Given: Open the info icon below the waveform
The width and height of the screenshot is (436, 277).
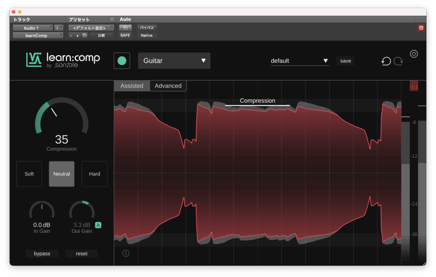Looking at the screenshot, I should tap(126, 253).
